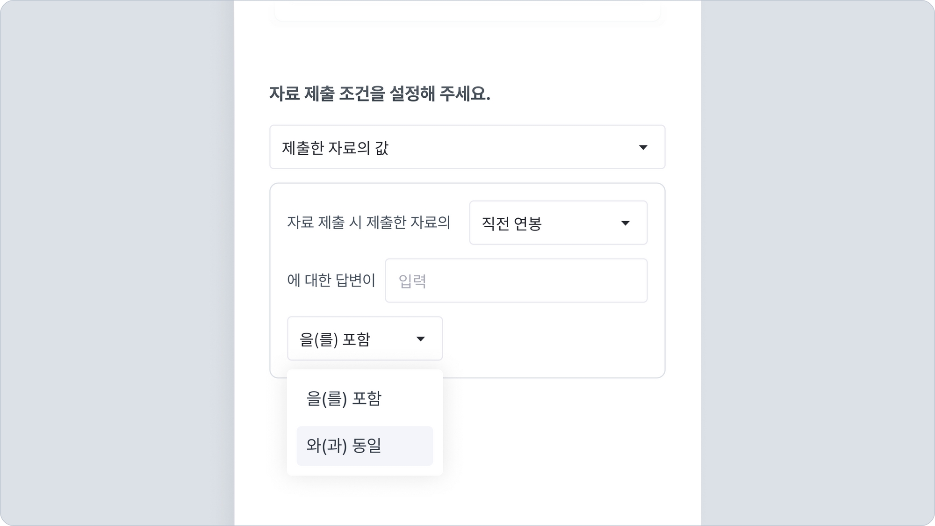Click the caret arrow in 을(를) 포함 selector

[x=420, y=339]
